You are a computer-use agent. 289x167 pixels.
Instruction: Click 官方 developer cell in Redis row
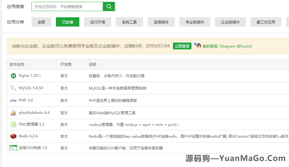point(64,136)
